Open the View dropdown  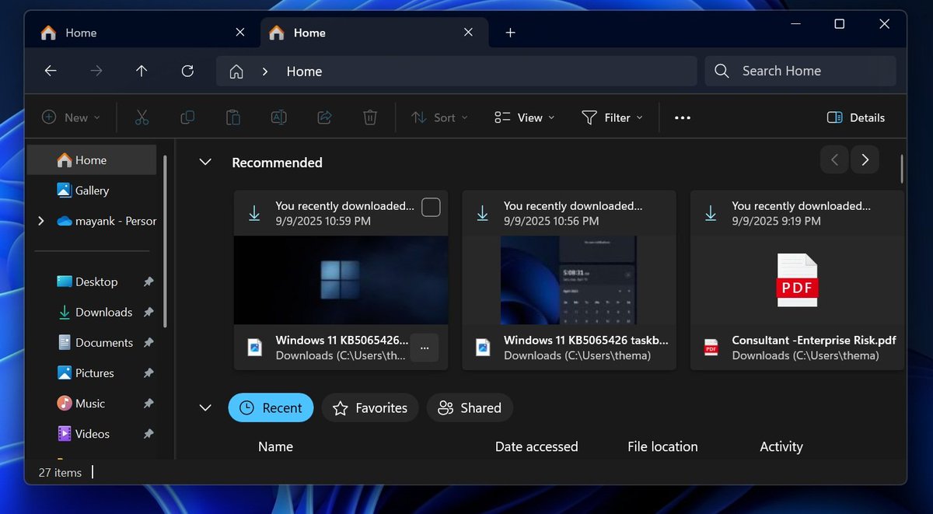524,117
